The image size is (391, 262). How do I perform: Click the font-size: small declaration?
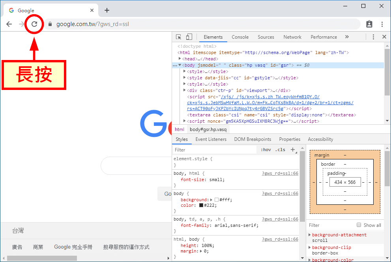click(x=202, y=180)
